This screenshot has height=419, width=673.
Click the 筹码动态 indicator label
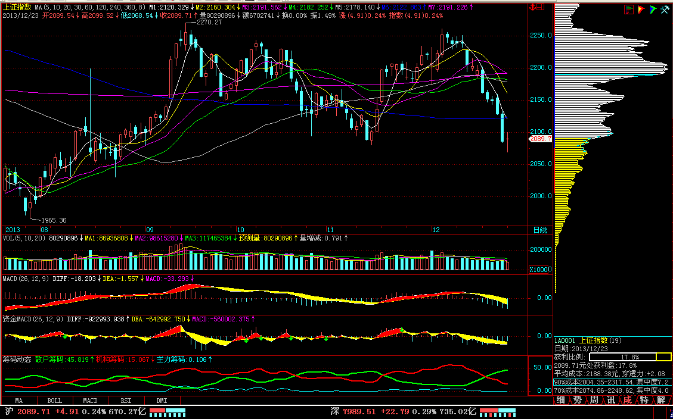[17, 359]
